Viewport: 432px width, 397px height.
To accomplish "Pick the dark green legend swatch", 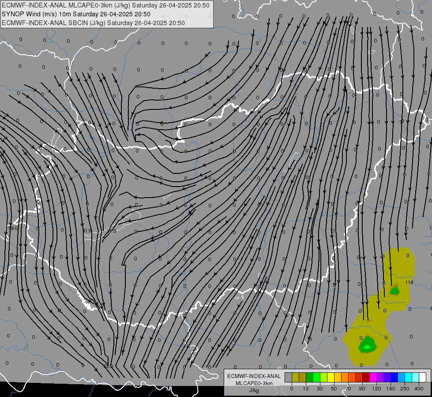I will [x=310, y=377].
